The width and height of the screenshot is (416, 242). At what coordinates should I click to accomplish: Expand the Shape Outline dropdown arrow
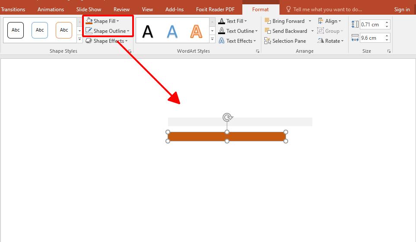(x=128, y=31)
